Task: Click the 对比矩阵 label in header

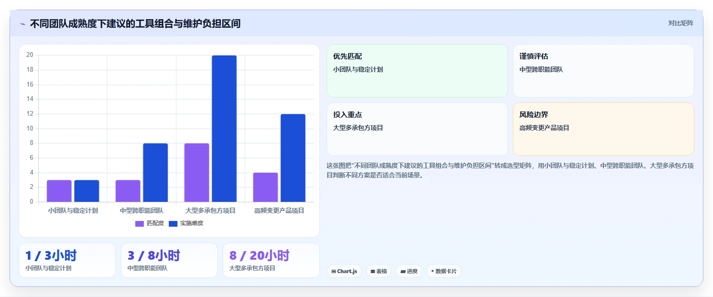Action: [680, 23]
